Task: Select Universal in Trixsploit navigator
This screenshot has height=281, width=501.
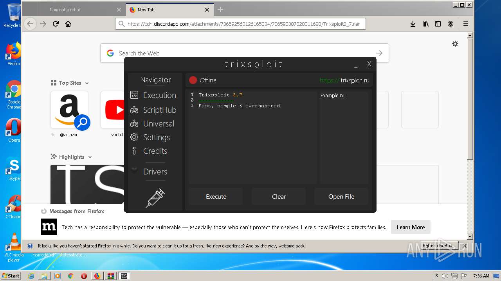Action: coord(159,124)
